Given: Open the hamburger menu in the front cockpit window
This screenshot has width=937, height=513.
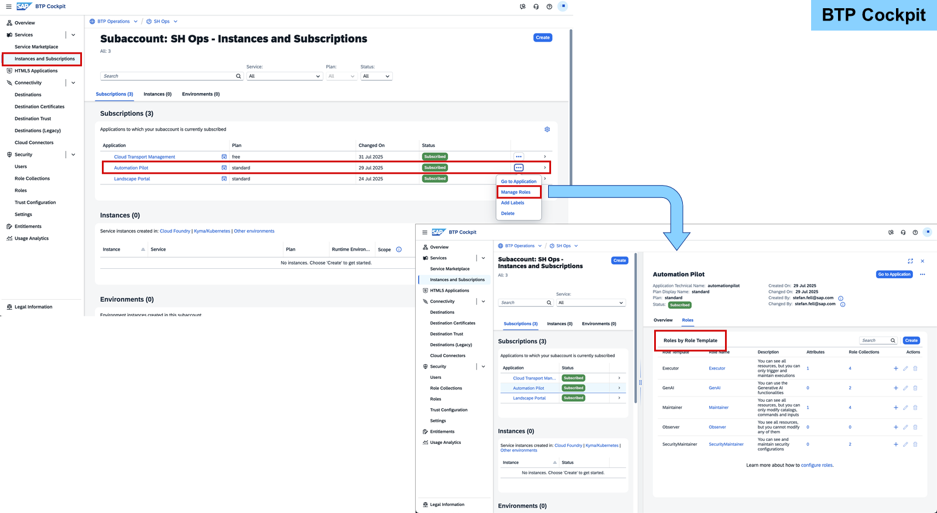Looking at the screenshot, I should [x=425, y=232].
